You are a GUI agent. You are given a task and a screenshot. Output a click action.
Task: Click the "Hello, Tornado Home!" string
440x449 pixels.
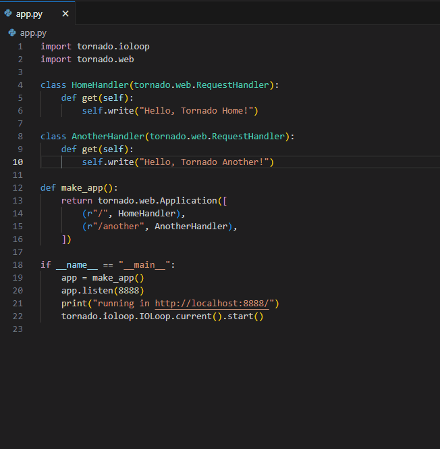pyautogui.click(x=196, y=111)
